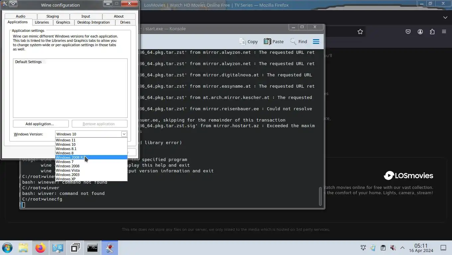Open the Drives tab
This screenshot has height=255, width=452.
coord(125,22)
